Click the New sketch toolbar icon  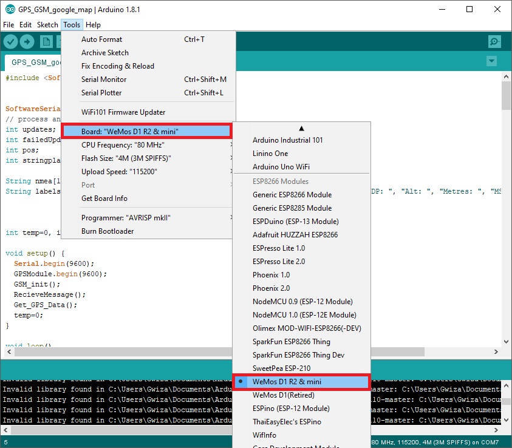(46, 41)
